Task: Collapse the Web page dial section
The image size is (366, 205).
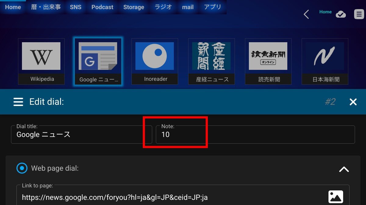Action: [x=344, y=169]
